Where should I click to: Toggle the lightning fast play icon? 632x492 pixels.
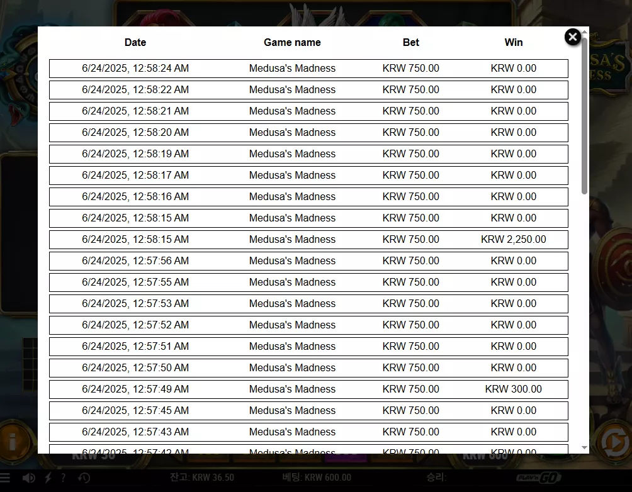point(48,478)
